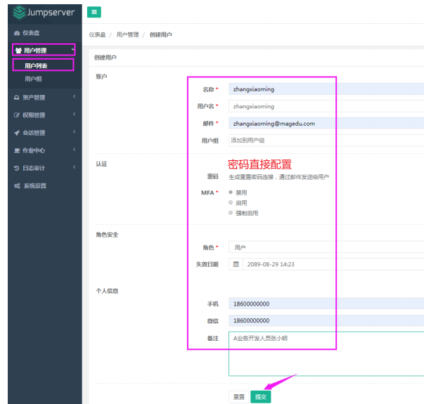Expand the 权限管理 menu chevron
The width and height of the screenshot is (424, 404).
point(74,114)
